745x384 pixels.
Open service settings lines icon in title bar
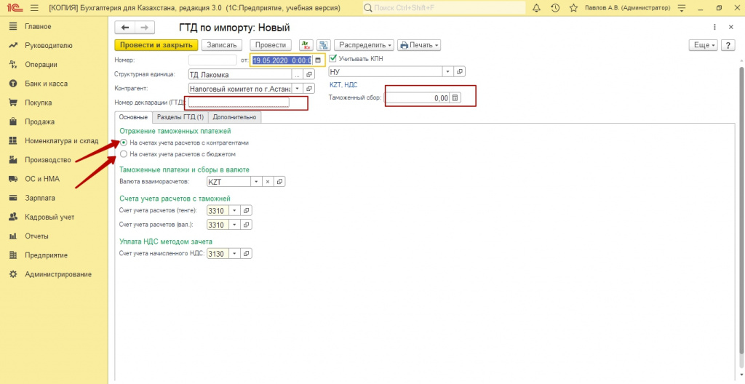pos(682,7)
